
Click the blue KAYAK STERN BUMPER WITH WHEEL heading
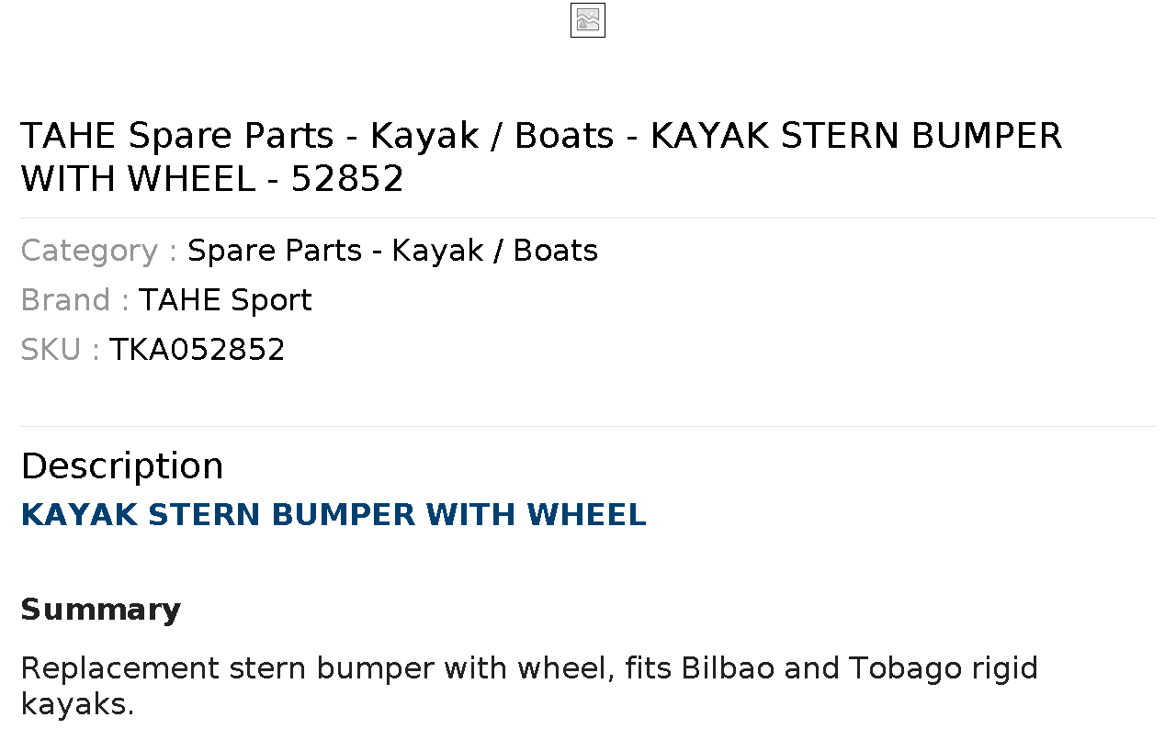pyautogui.click(x=334, y=515)
